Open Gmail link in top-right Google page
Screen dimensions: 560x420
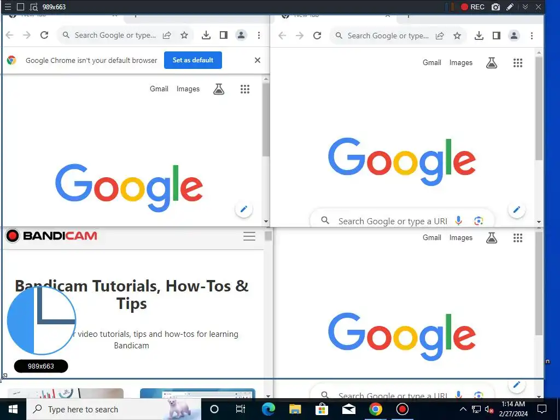(x=432, y=62)
